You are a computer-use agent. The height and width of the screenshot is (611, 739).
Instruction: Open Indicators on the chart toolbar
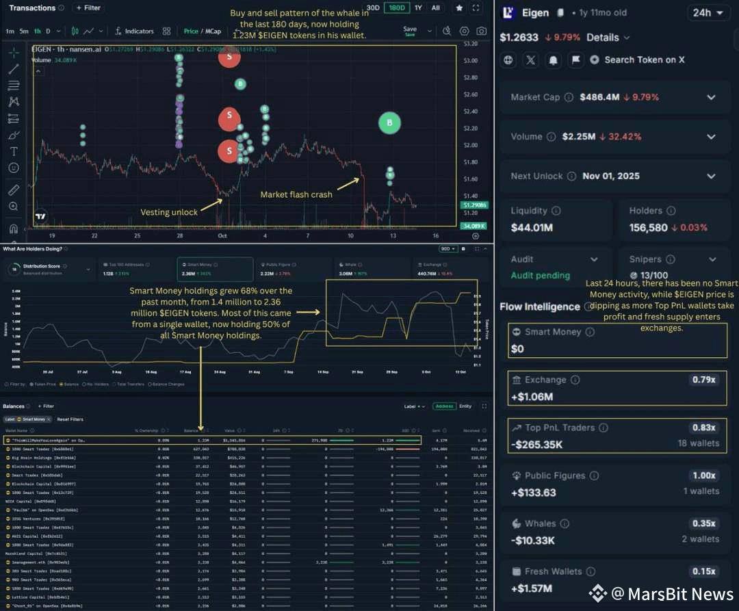pyautogui.click(x=135, y=31)
